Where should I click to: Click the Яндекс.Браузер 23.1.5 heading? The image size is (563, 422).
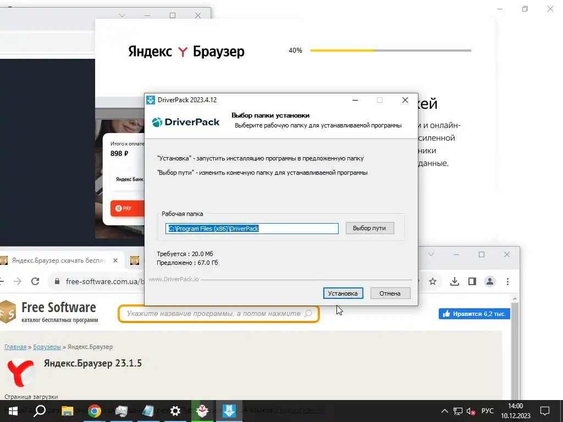tap(92, 363)
